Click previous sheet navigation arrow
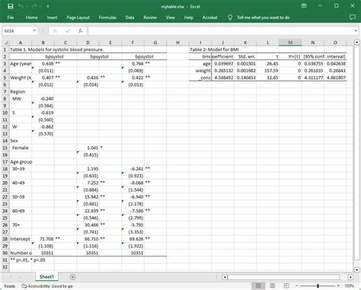361x290 pixels. (x=11, y=277)
